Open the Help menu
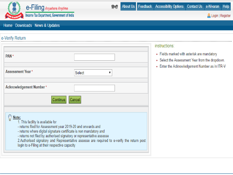 (x=226, y=7)
